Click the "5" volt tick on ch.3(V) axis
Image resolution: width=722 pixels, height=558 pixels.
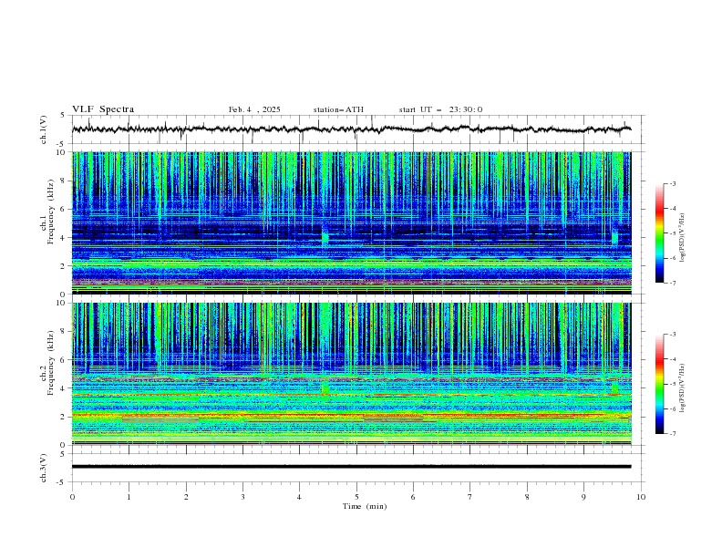pyautogui.click(x=63, y=454)
